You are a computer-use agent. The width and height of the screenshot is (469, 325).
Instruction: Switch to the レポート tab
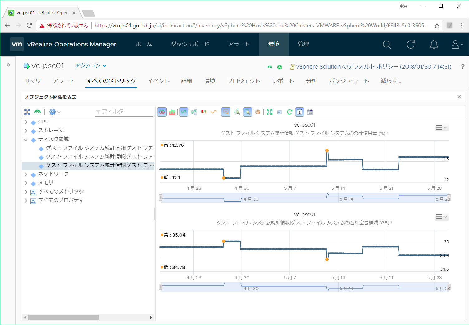[283, 81]
